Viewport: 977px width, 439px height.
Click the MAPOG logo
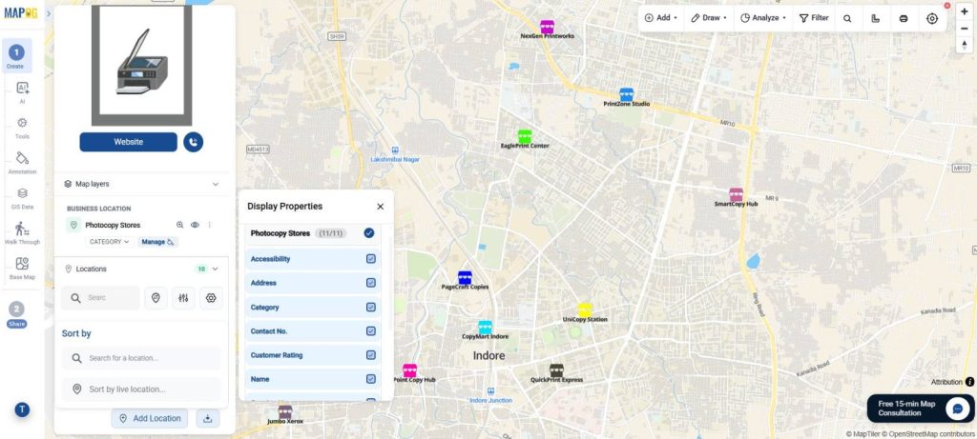click(x=21, y=13)
